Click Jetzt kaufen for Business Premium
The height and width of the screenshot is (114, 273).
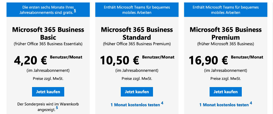pos(226,92)
